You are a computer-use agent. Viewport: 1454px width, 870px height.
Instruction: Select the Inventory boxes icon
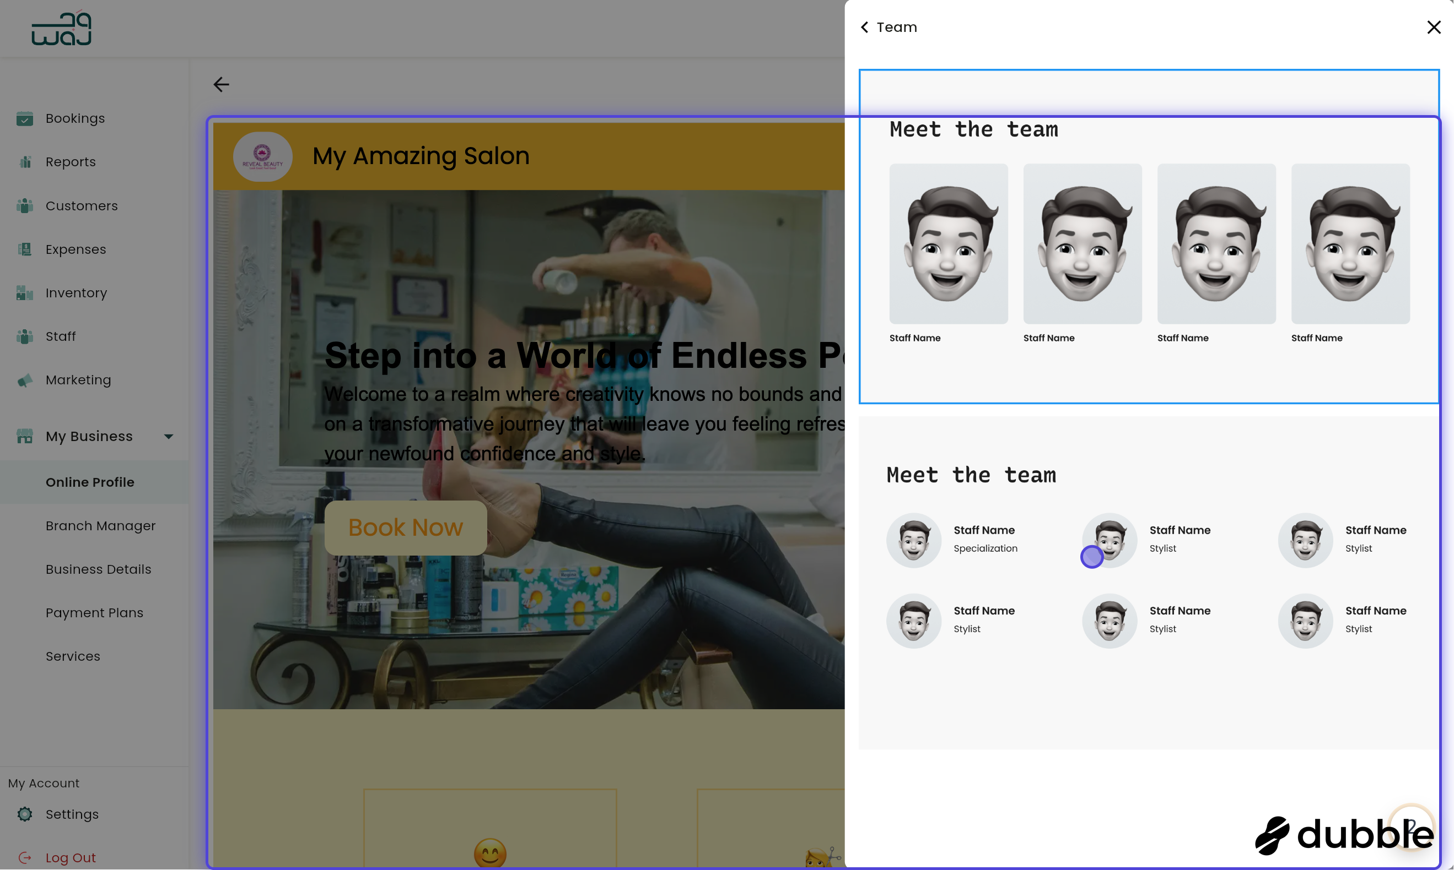[25, 292]
